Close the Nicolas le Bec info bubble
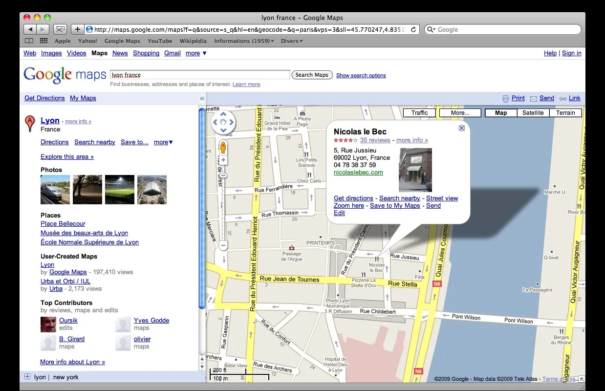Screen dimensions: 605x391 tap(462, 128)
